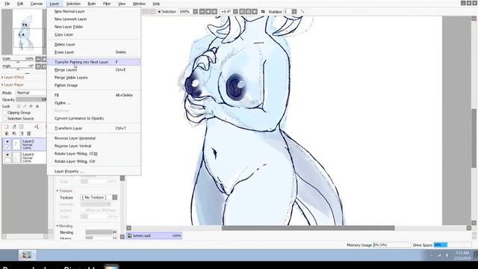Click the lumen.sai2 document tab
Image resolution: width=478 pixels, height=269 pixels.
tap(154, 235)
